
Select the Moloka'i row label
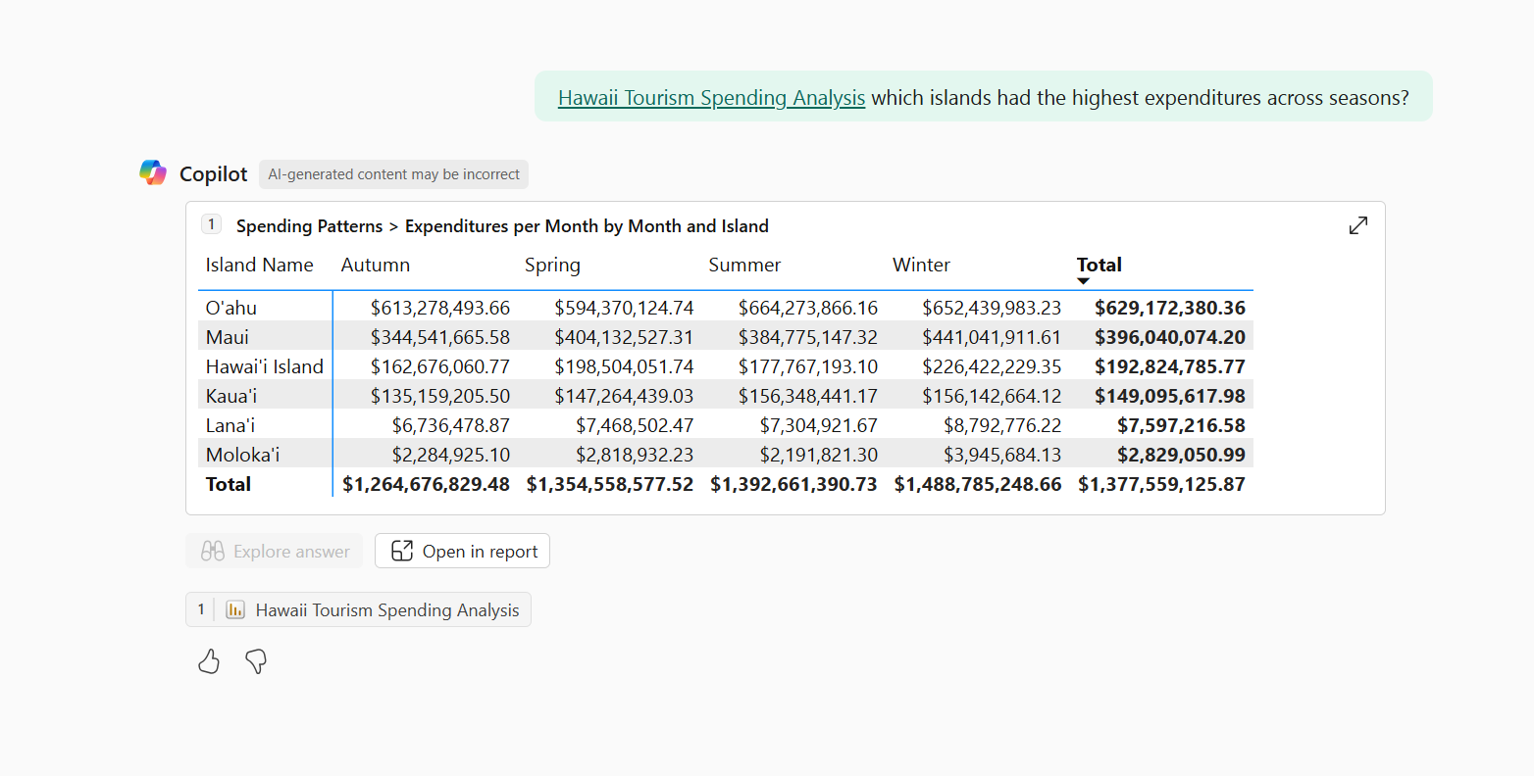(x=242, y=455)
